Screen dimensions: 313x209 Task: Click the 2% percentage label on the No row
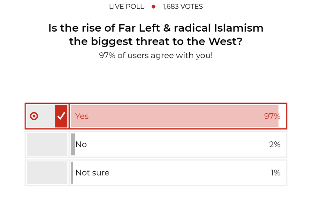(275, 144)
